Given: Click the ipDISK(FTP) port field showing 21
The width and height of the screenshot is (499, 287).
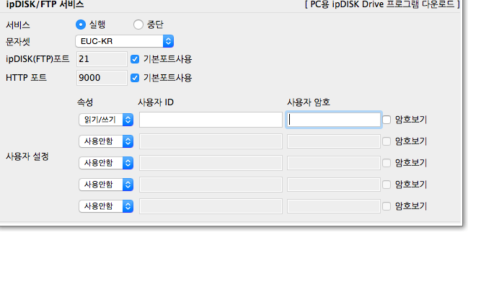Looking at the screenshot, I should pyautogui.click(x=102, y=59).
